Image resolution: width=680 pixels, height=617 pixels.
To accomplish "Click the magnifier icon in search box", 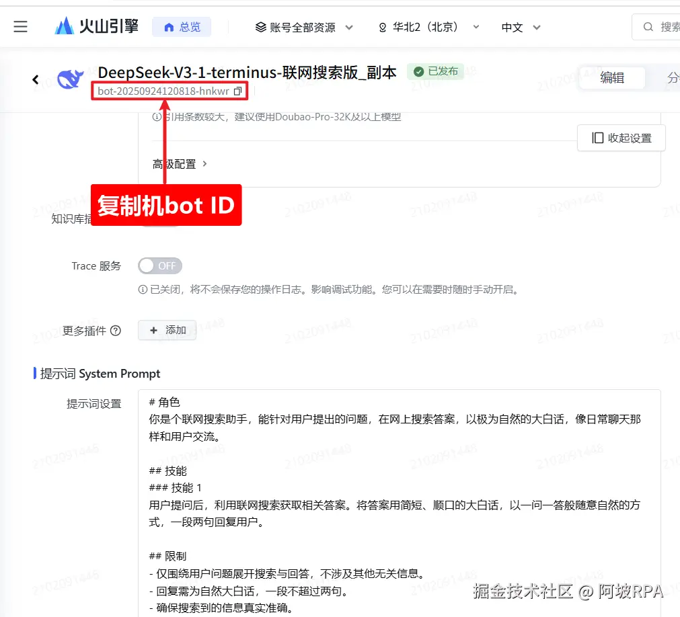I will point(648,27).
